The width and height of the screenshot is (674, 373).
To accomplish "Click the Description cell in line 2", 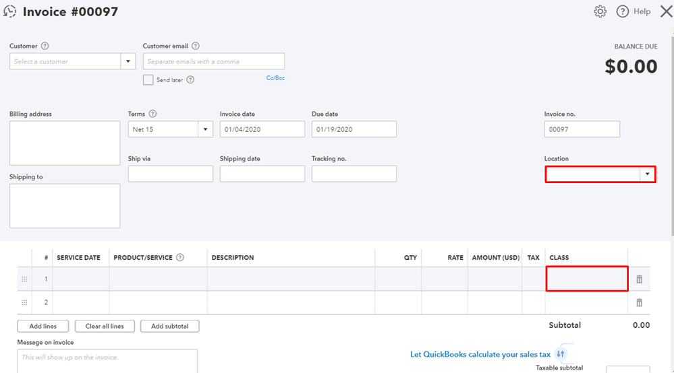I will [291, 302].
